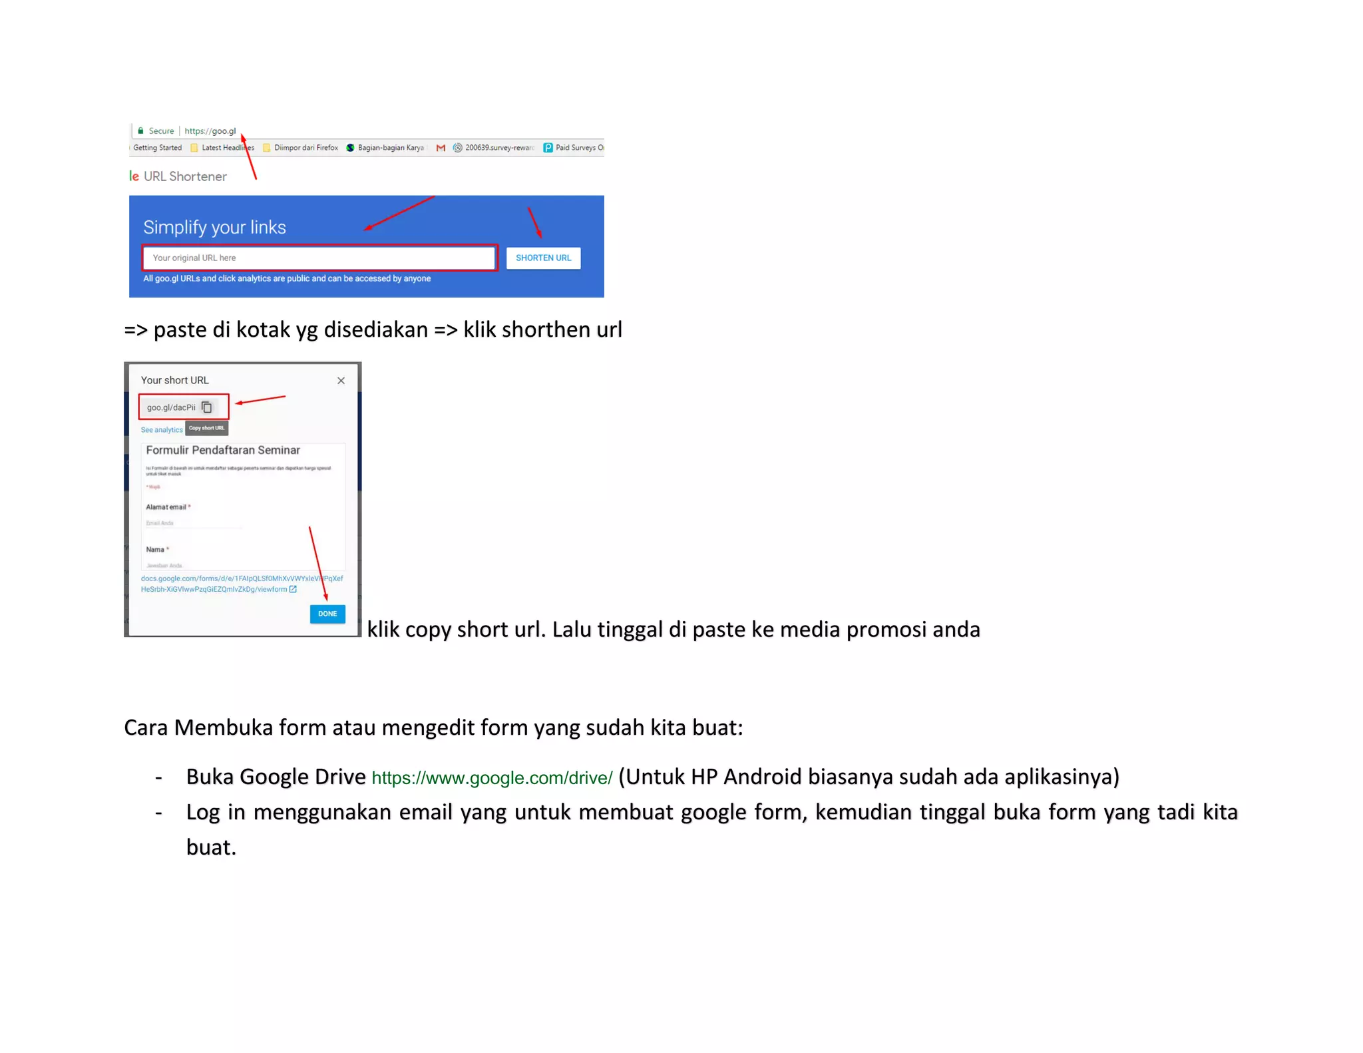Click the Secure padlock icon
This screenshot has width=1363, height=1053.
tap(140, 130)
